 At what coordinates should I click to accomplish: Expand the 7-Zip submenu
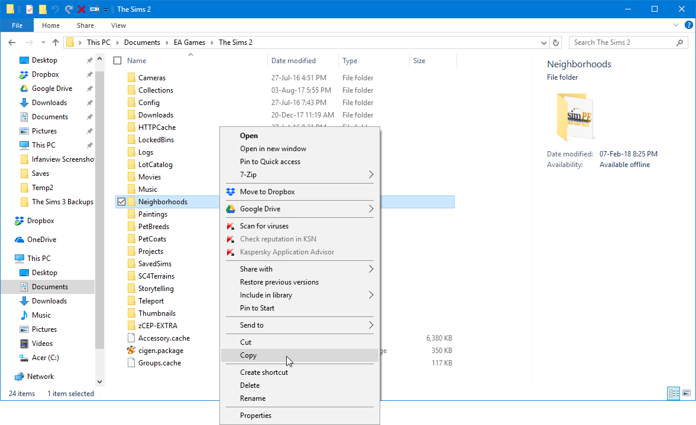pyautogui.click(x=300, y=175)
